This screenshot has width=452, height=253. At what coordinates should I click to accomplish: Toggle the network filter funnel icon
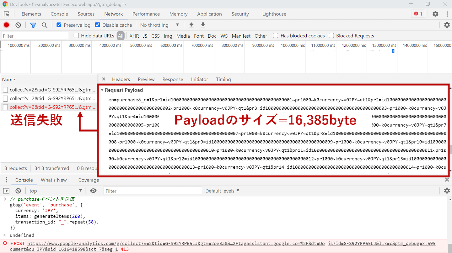(33, 25)
